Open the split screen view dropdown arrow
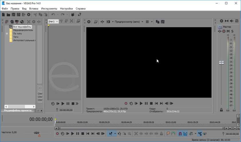The height and width of the screenshot is (142, 241). coord(113,22)
